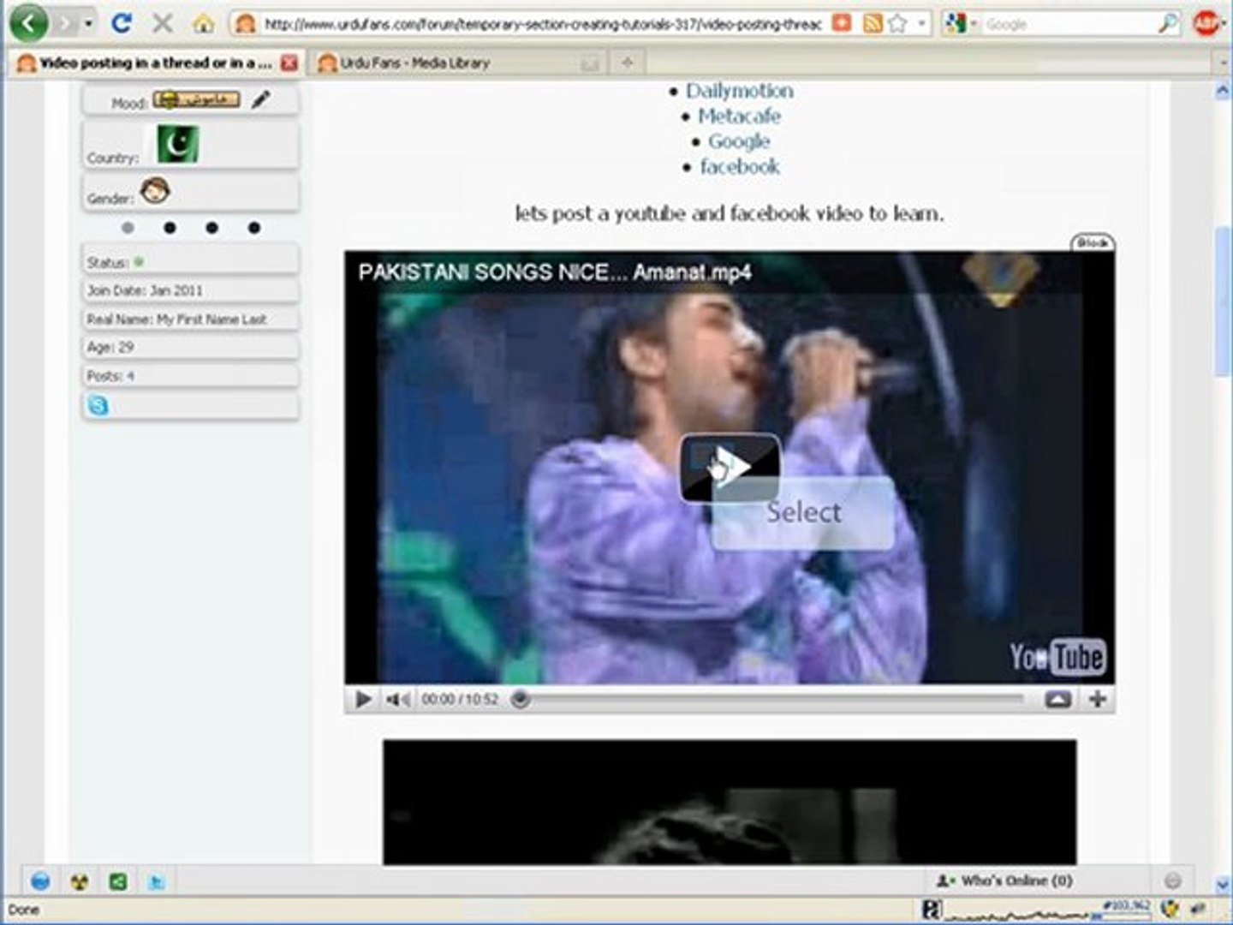Click the Posts: 4 field

(x=190, y=375)
